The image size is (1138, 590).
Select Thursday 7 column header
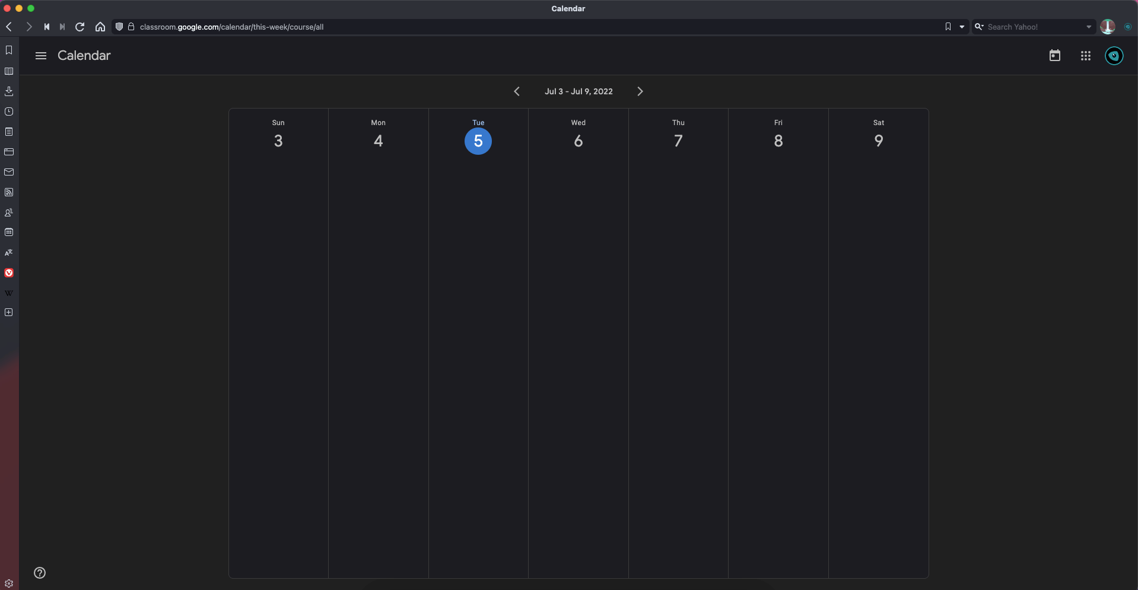pyautogui.click(x=678, y=134)
